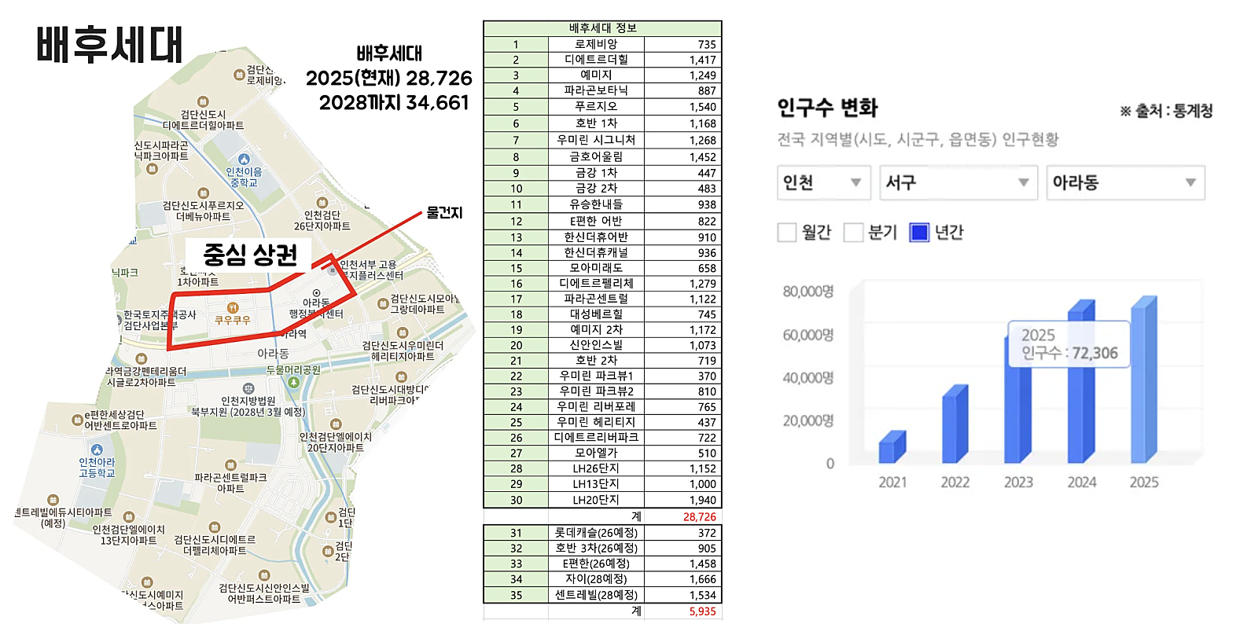Click the 검단신도시 로제비앙 map pin
The image size is (1258, 624).
tap(239, 75)
